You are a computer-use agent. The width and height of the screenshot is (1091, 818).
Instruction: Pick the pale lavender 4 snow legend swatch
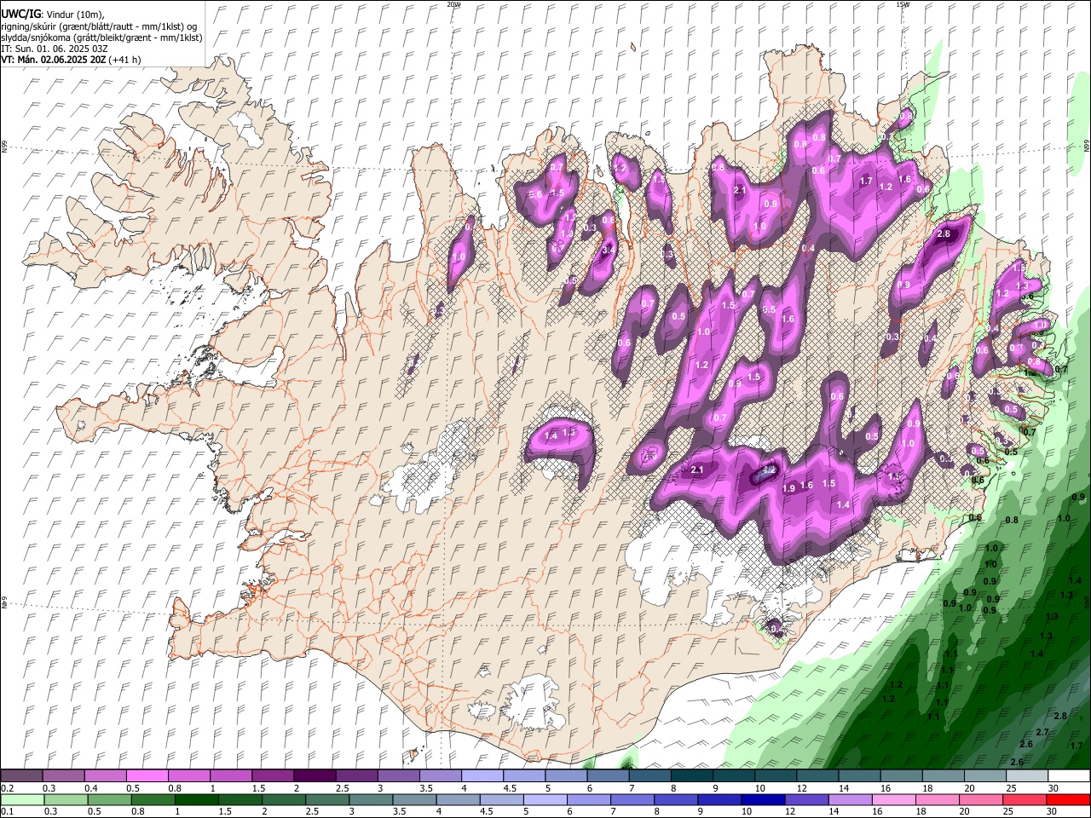pyautogui.click(x=482, y=775)
